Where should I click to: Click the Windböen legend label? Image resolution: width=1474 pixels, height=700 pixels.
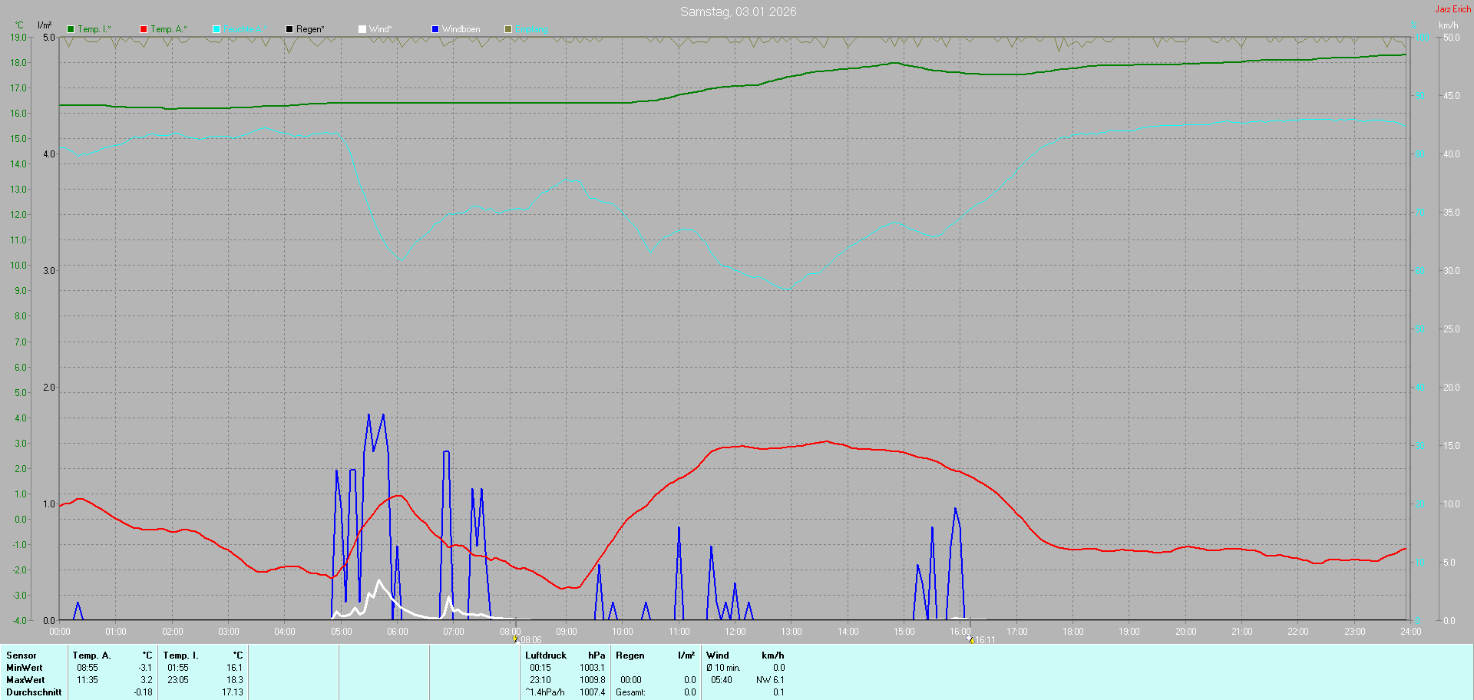461,29
